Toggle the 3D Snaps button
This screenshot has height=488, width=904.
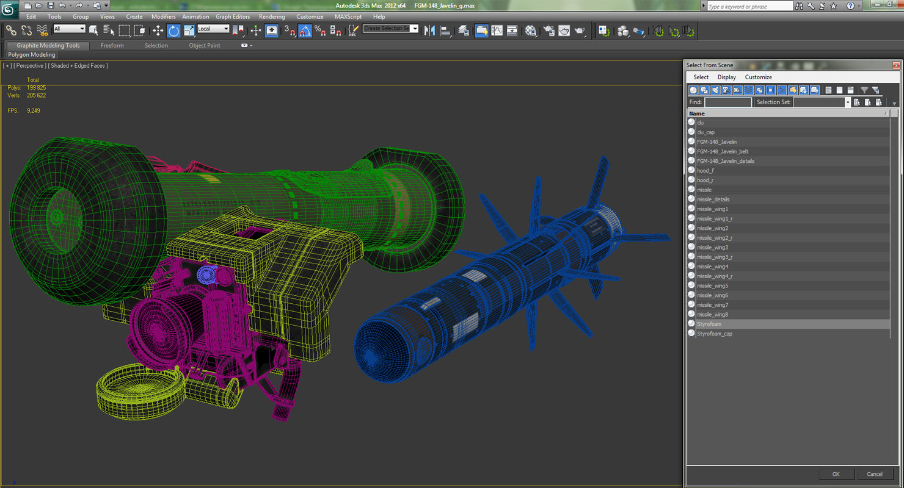(290, 30)
